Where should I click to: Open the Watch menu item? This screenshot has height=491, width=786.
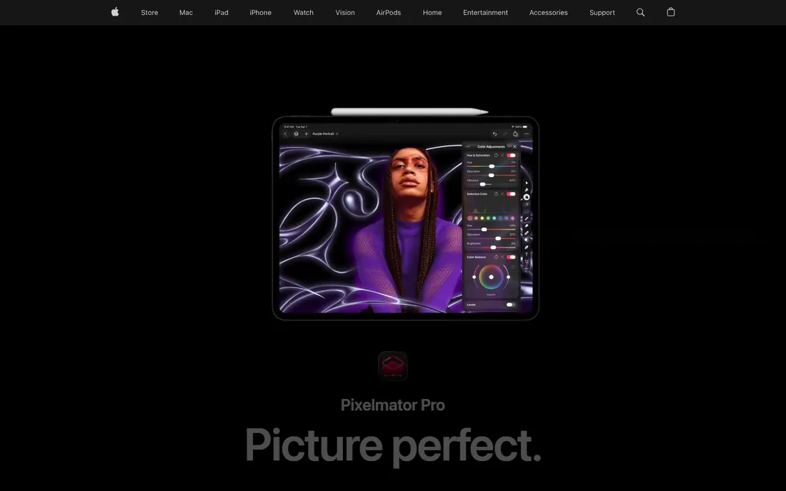303,13
